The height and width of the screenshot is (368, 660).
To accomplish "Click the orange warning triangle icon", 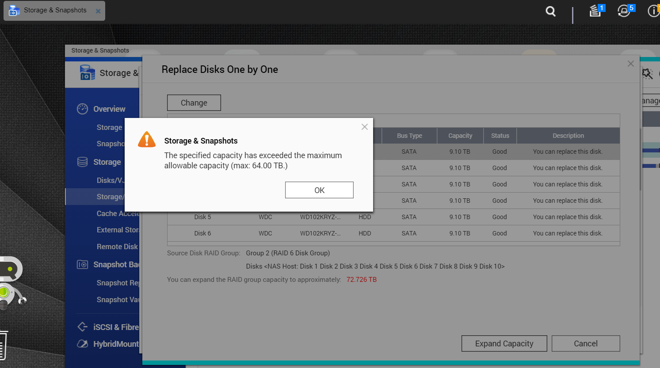I will (x=147, y=140).
